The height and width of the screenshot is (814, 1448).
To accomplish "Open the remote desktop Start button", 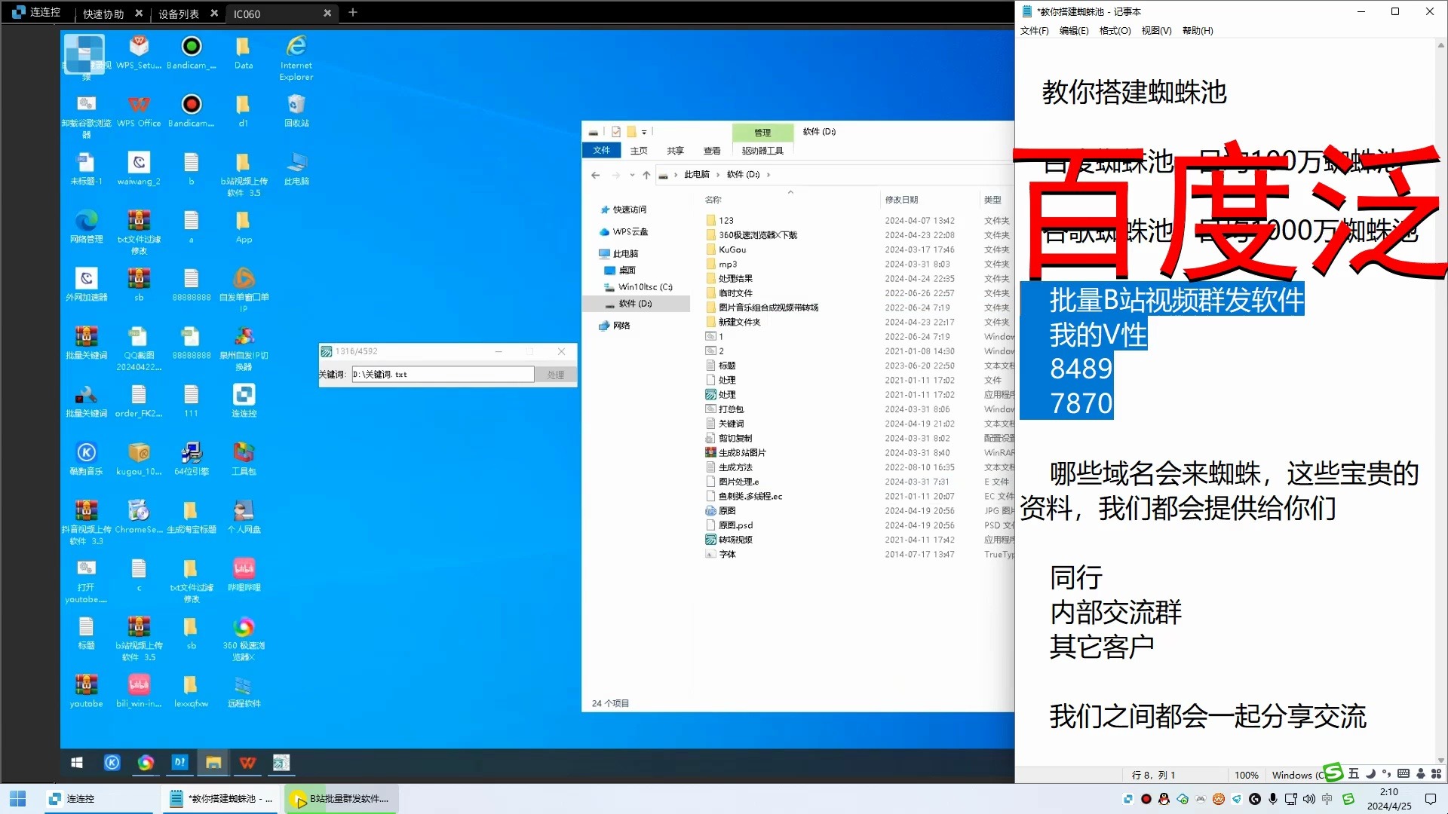I will [76, 763].
